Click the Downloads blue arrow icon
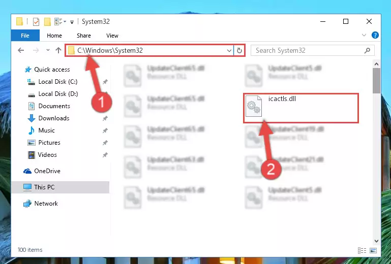391x264 pixels. tap(32, 118)
